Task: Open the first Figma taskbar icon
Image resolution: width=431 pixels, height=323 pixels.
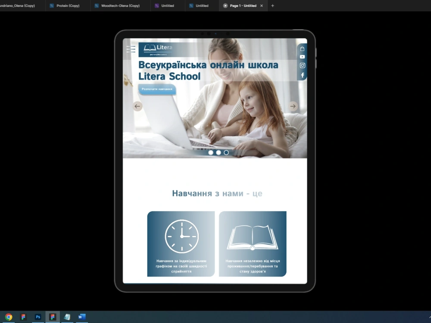Action: 23,317
